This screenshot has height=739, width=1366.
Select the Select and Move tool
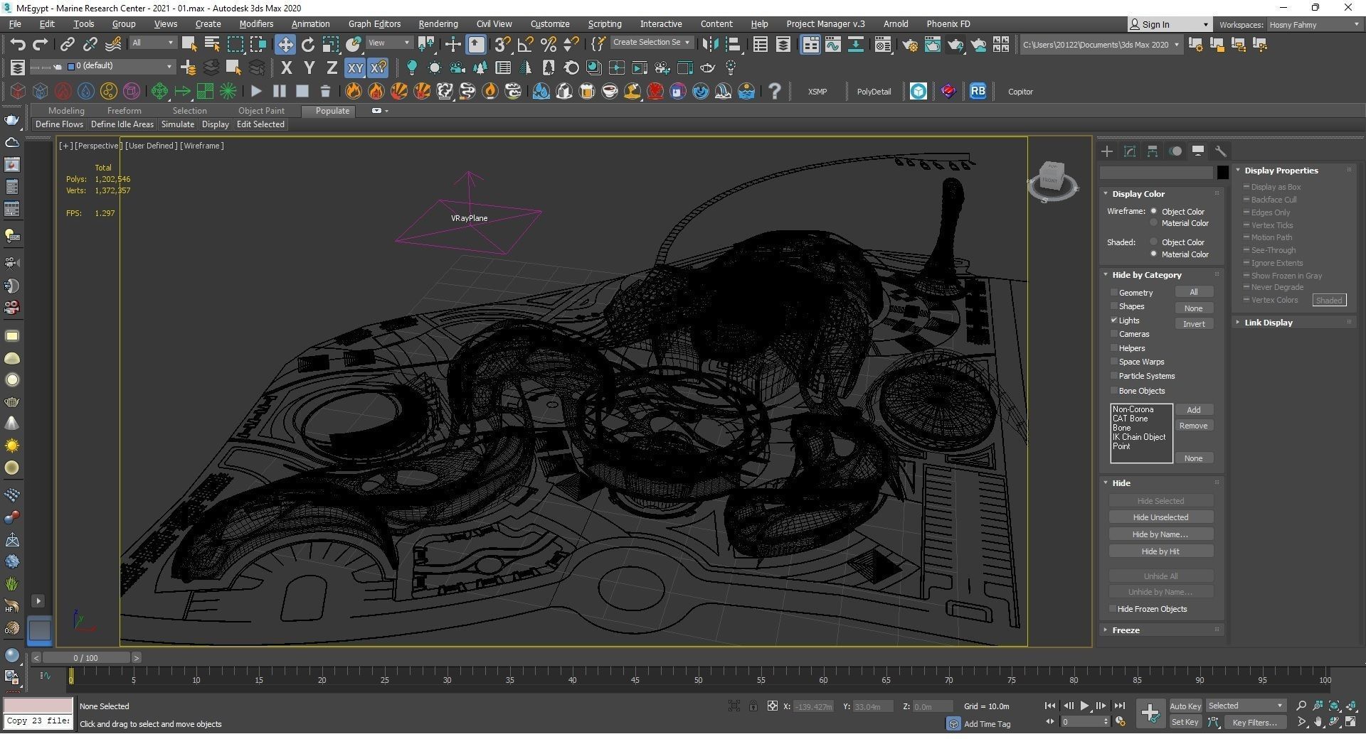(x=285, y=45)
